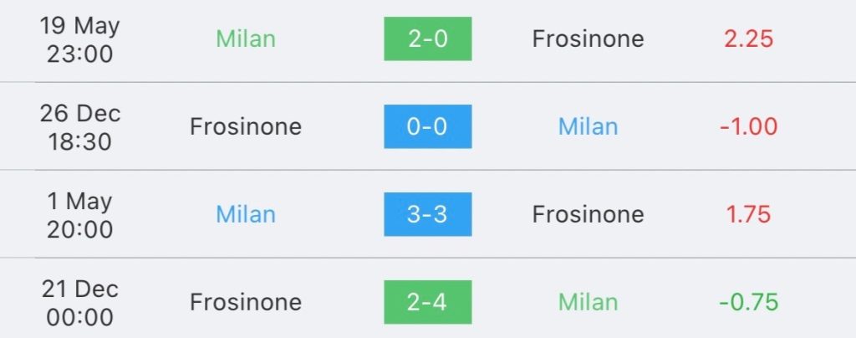Open the 21 Dec 00:00 match row
The height and width of the screenshot is (338, 856).
(x=428, y=298)
